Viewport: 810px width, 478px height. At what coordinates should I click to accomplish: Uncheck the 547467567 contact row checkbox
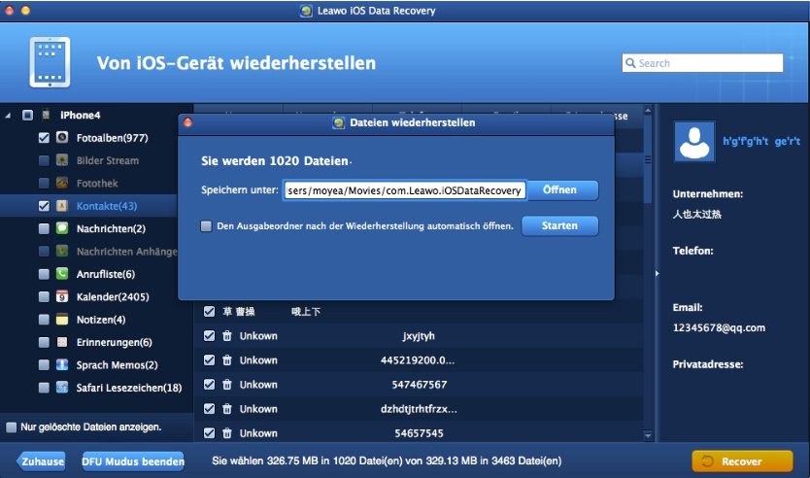pyautogui.click(x=209, y=385)
